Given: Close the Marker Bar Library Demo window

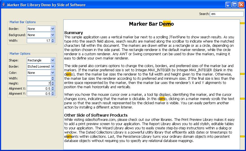Looking at the screenshot, I should point(241,5).
